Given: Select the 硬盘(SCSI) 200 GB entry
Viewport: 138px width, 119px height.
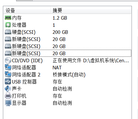Looking at the screenshot, I should (67, 32).
